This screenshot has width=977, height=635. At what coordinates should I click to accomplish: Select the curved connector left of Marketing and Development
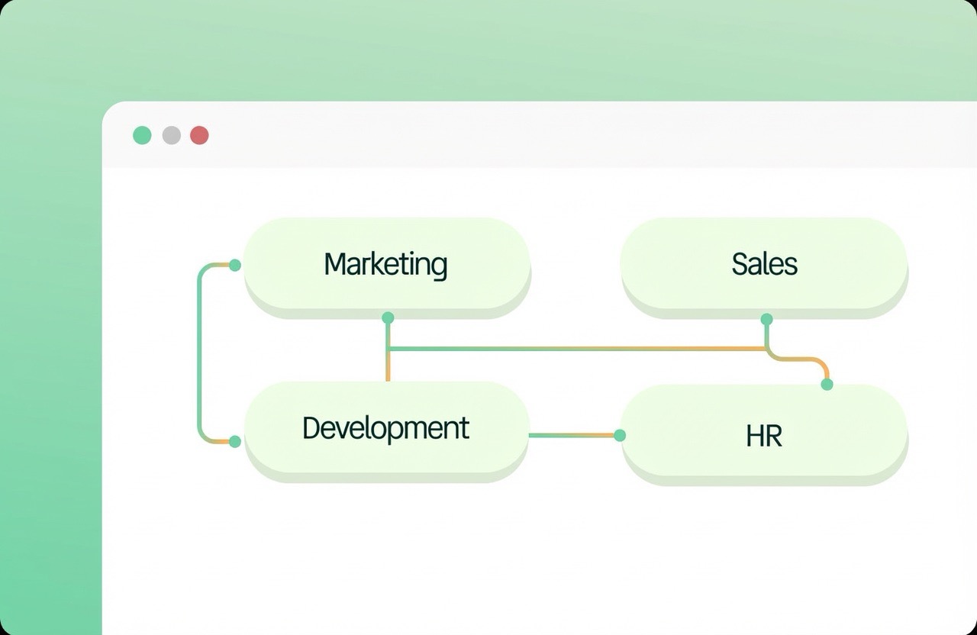tap(199, 353)
